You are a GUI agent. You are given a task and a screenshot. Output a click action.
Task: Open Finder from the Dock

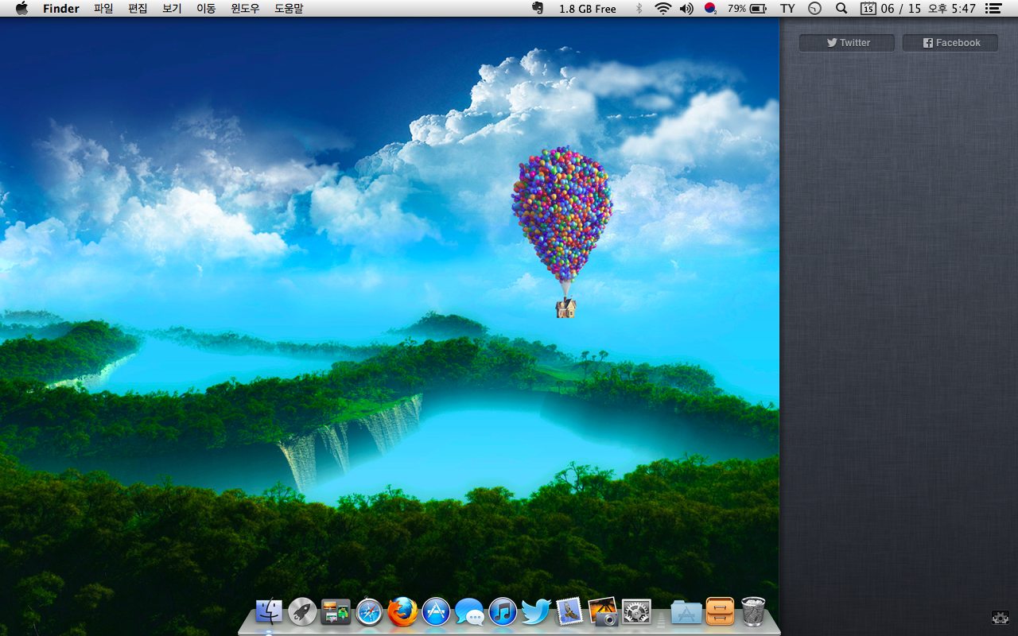click(x=269, y=611)
